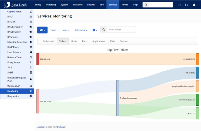Screen dimensions: 201x131
Task: Click the DHCPv6 target icon
Action: pos(31,22)
